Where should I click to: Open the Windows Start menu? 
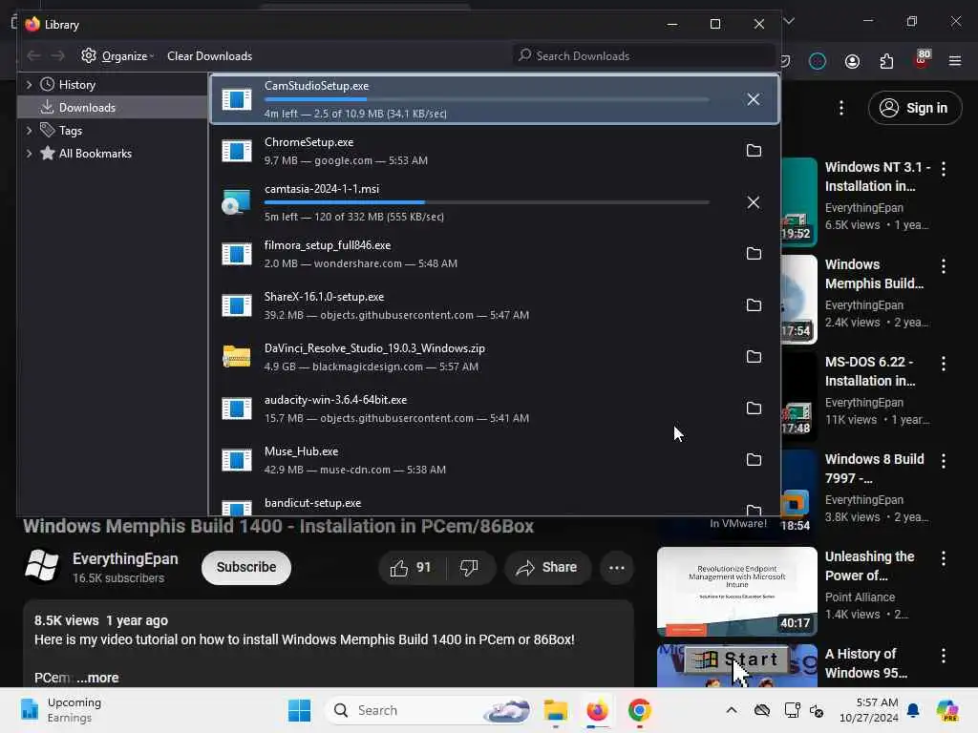click(299, 710)
